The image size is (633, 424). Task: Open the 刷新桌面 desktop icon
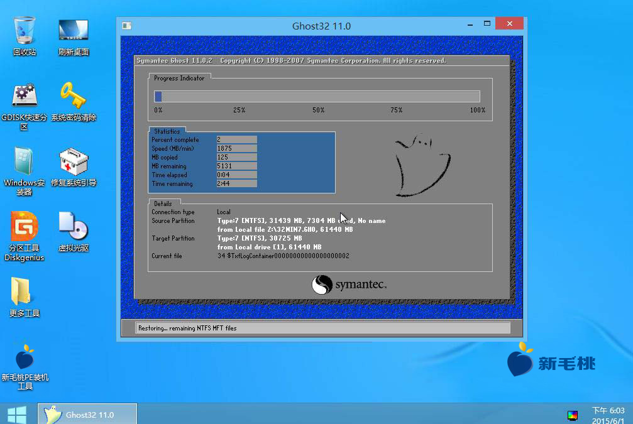click(x=73, y=36)
